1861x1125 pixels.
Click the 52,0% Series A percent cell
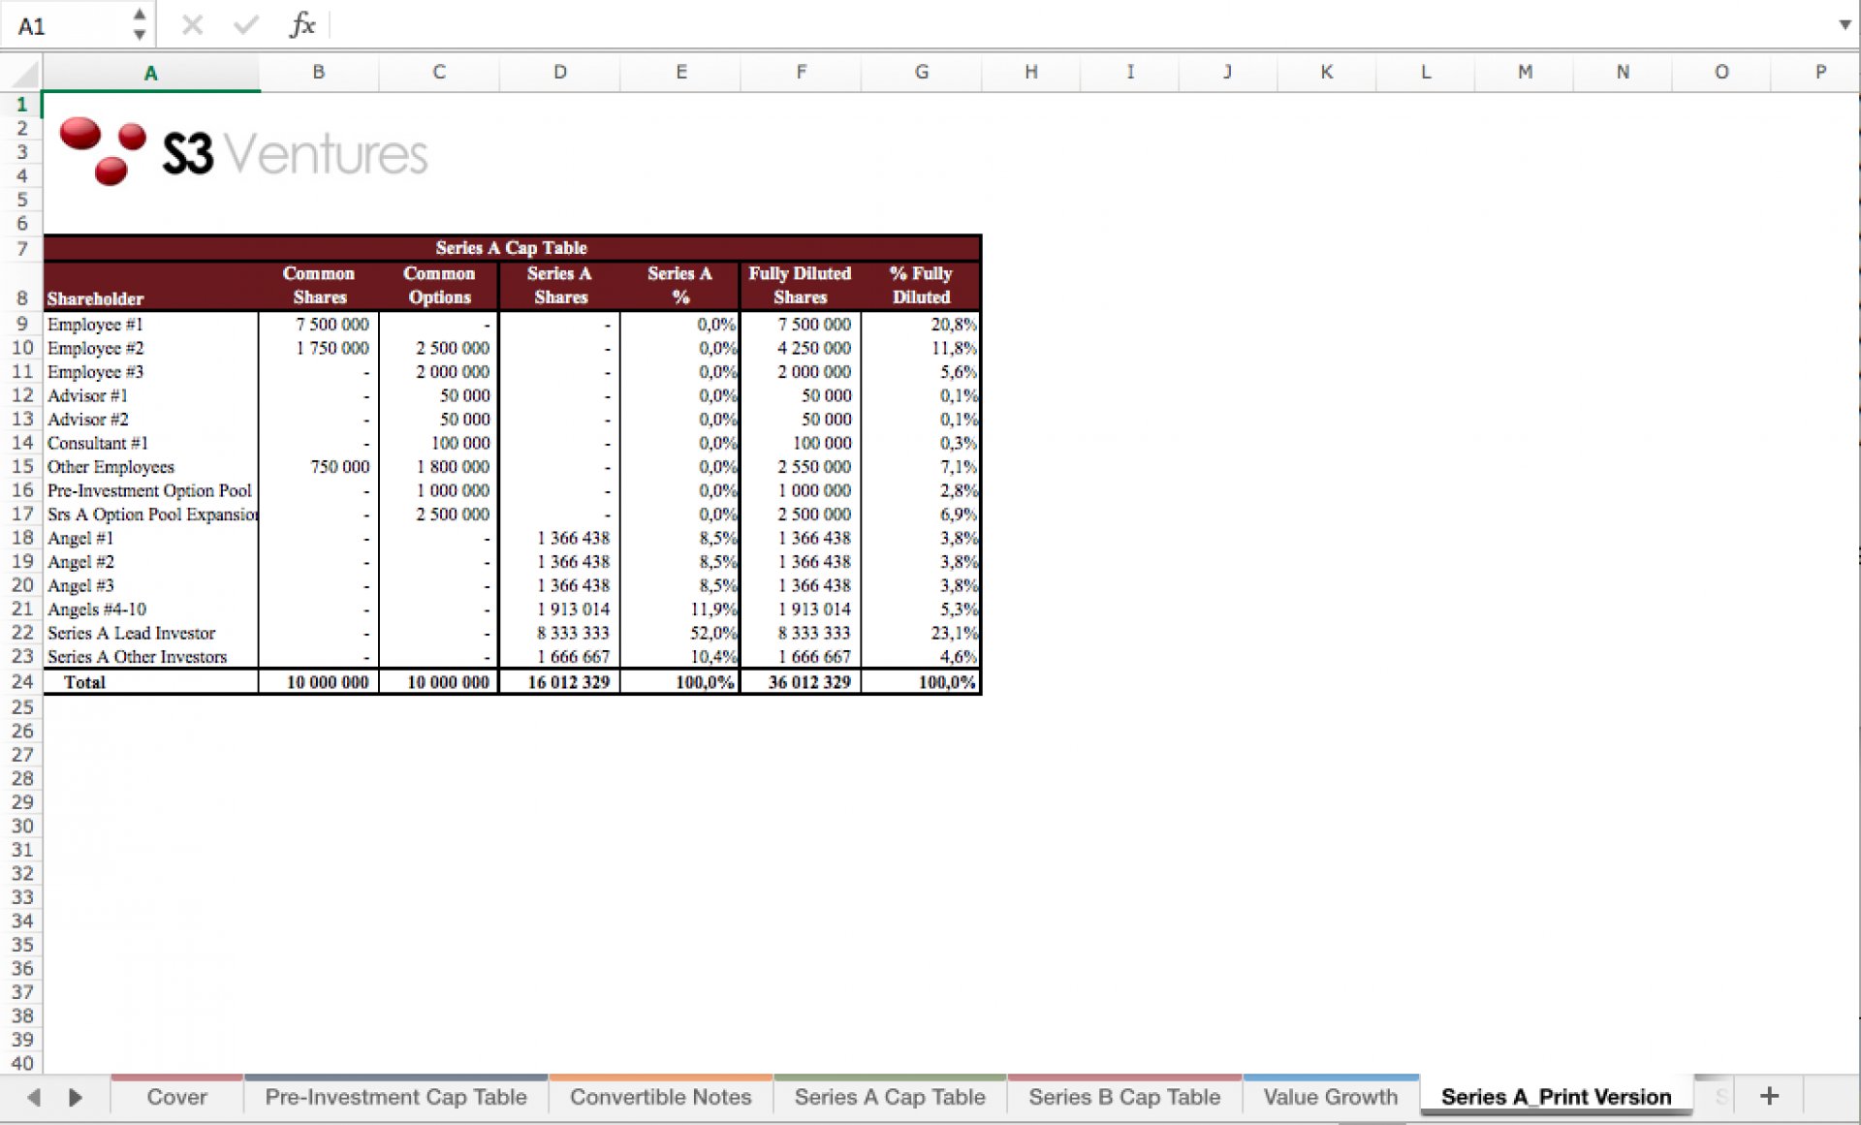pyautogui.click(x=679, y=633)
